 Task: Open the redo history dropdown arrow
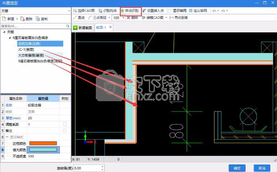[x=227, y=11]
